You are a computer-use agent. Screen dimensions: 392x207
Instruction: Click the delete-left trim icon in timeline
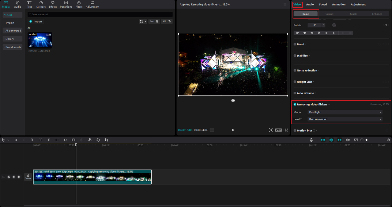40,140
